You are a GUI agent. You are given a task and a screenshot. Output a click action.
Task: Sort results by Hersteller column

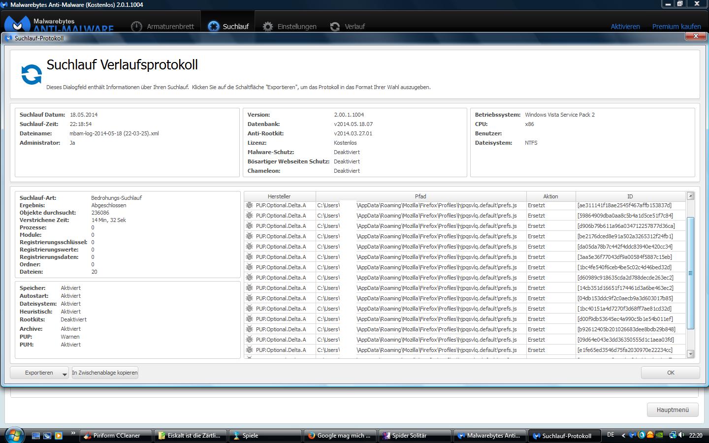pyautogui.click(x=279, y=196)
